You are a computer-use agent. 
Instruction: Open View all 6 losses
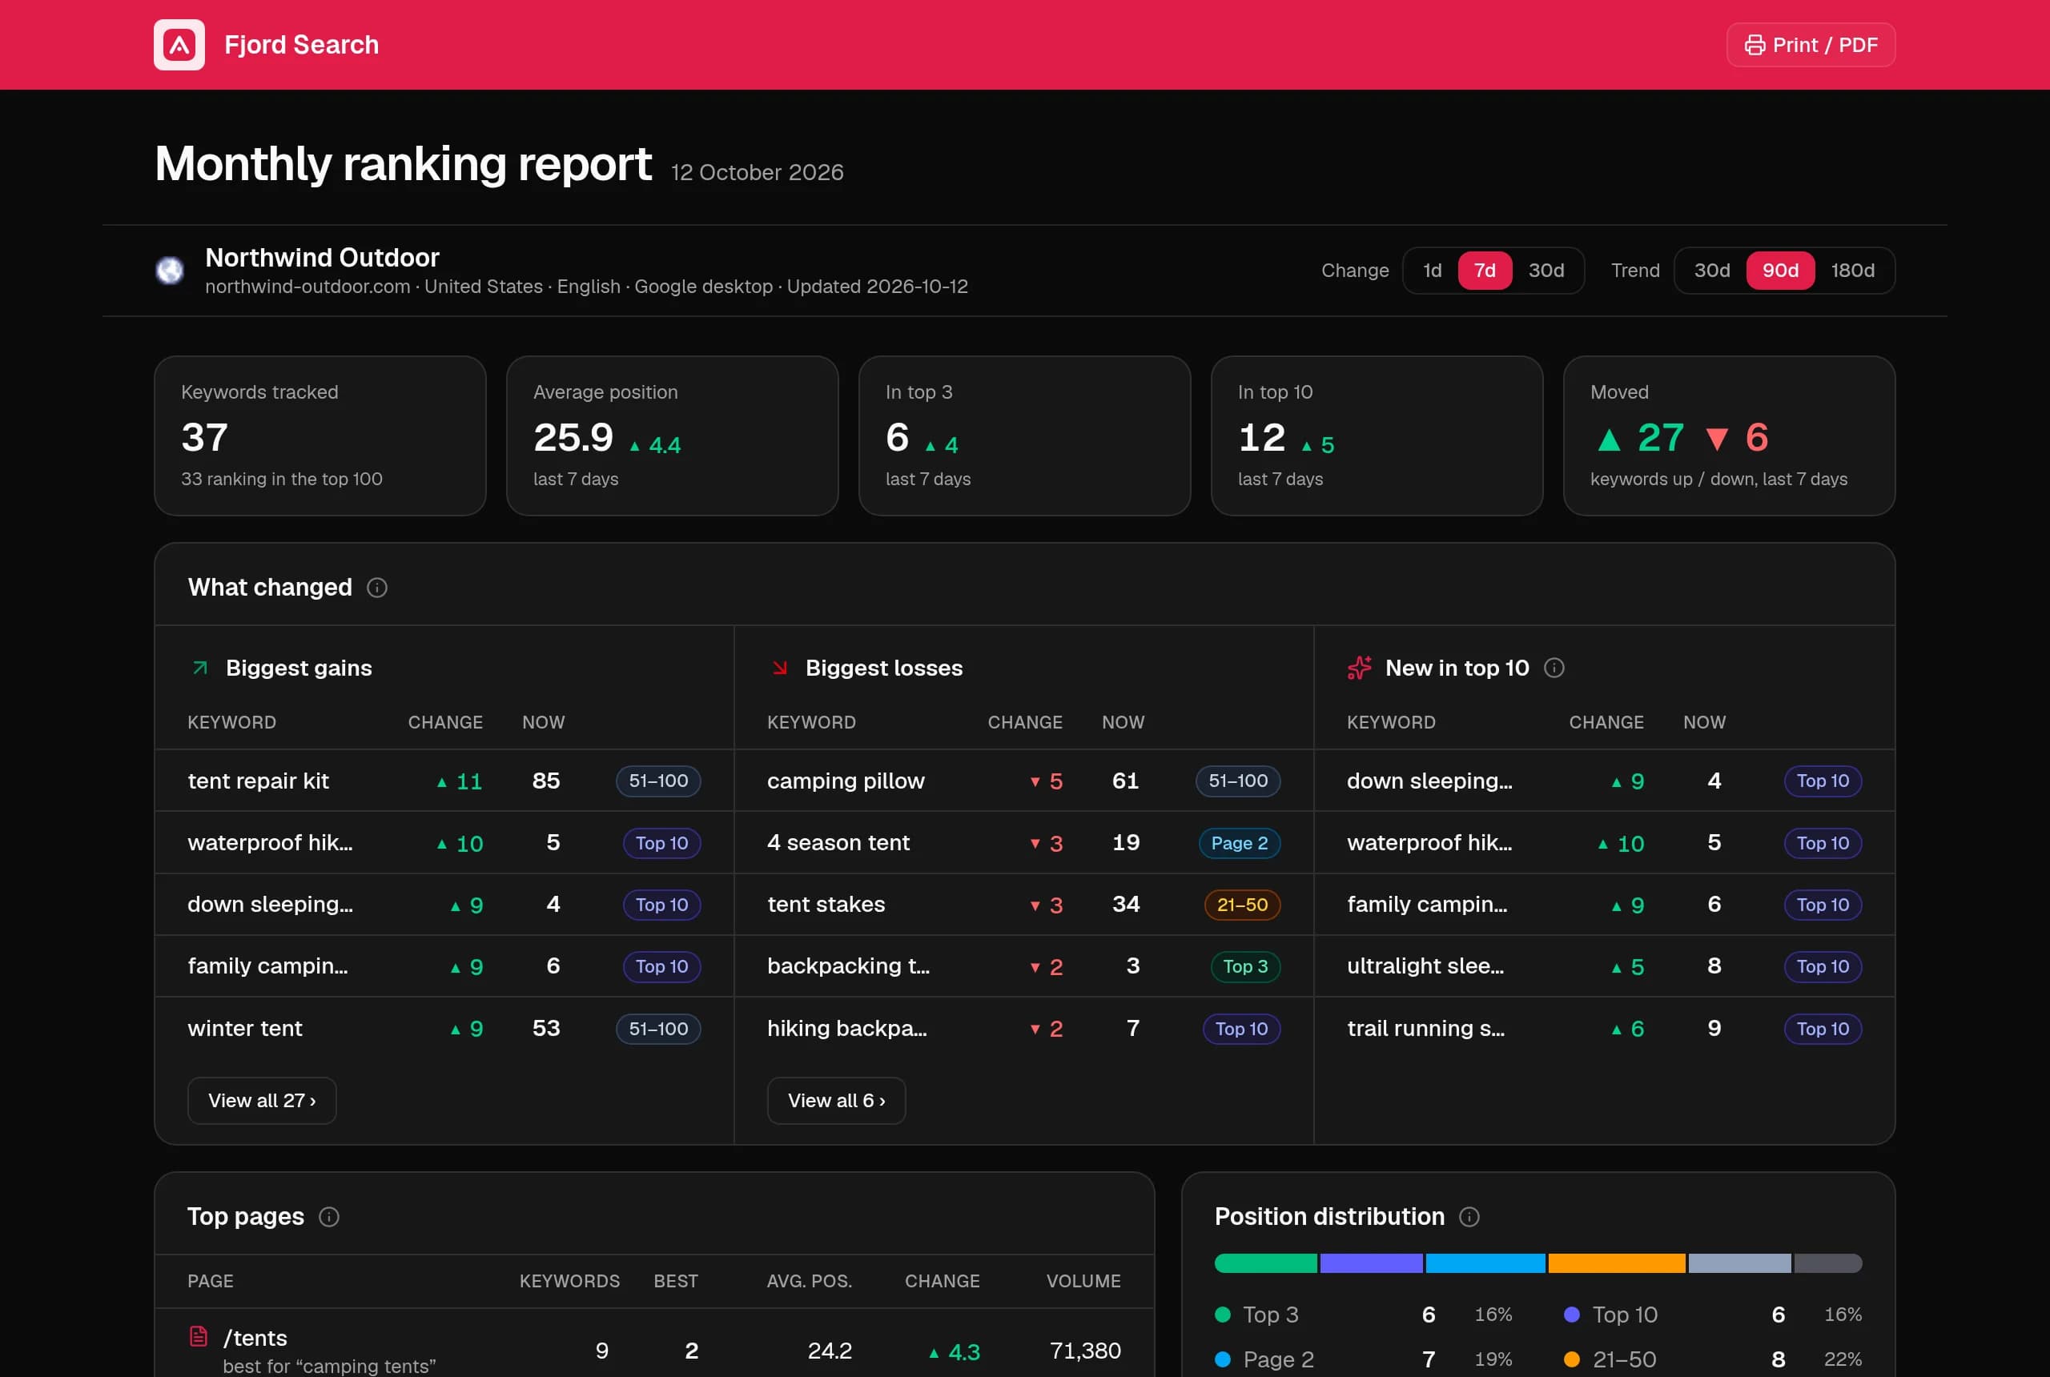pos(836,1100)
